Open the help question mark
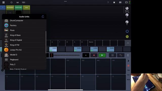Viewport: 162px width, 91px height. 108,3
